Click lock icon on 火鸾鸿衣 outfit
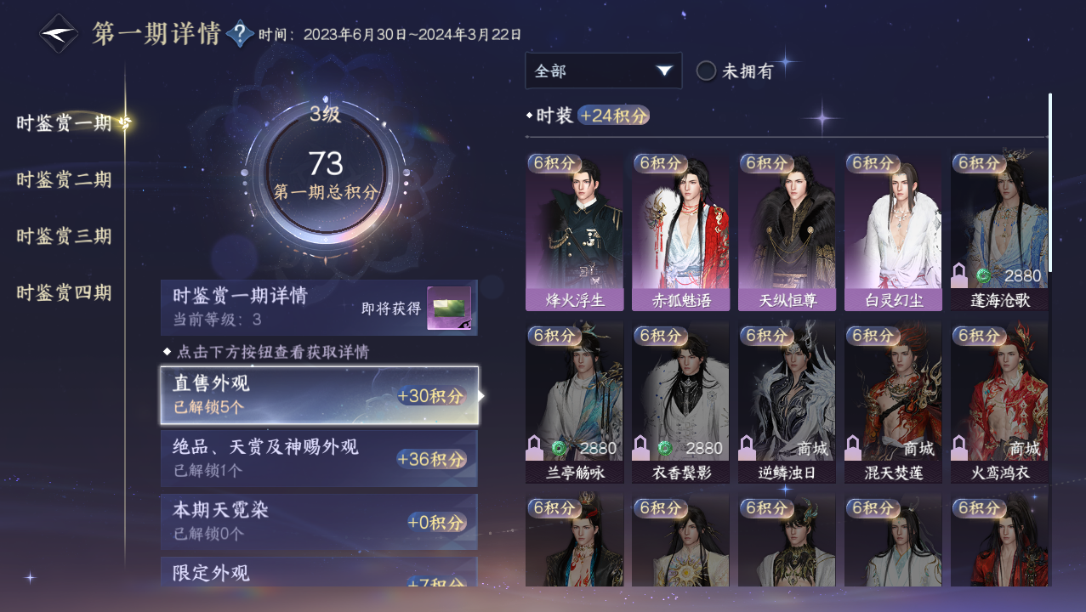 960,447
